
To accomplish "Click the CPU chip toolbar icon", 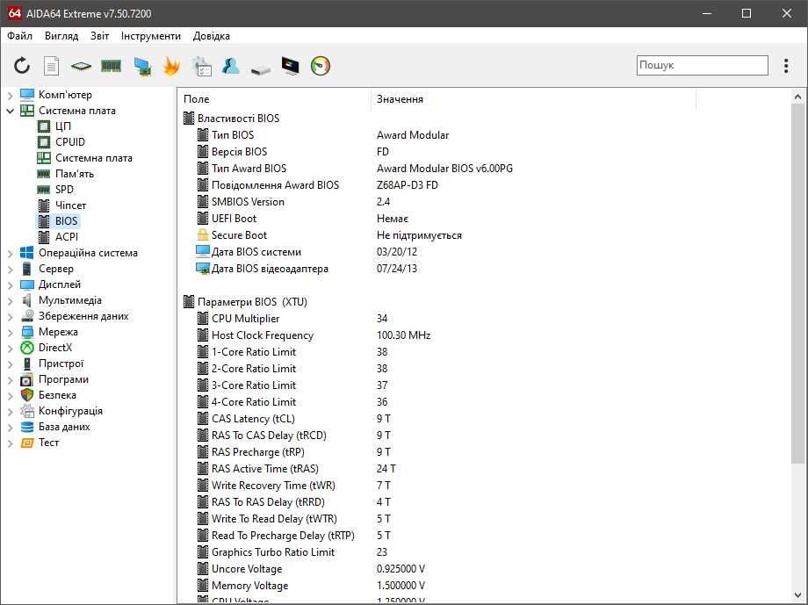I will 81,66.
